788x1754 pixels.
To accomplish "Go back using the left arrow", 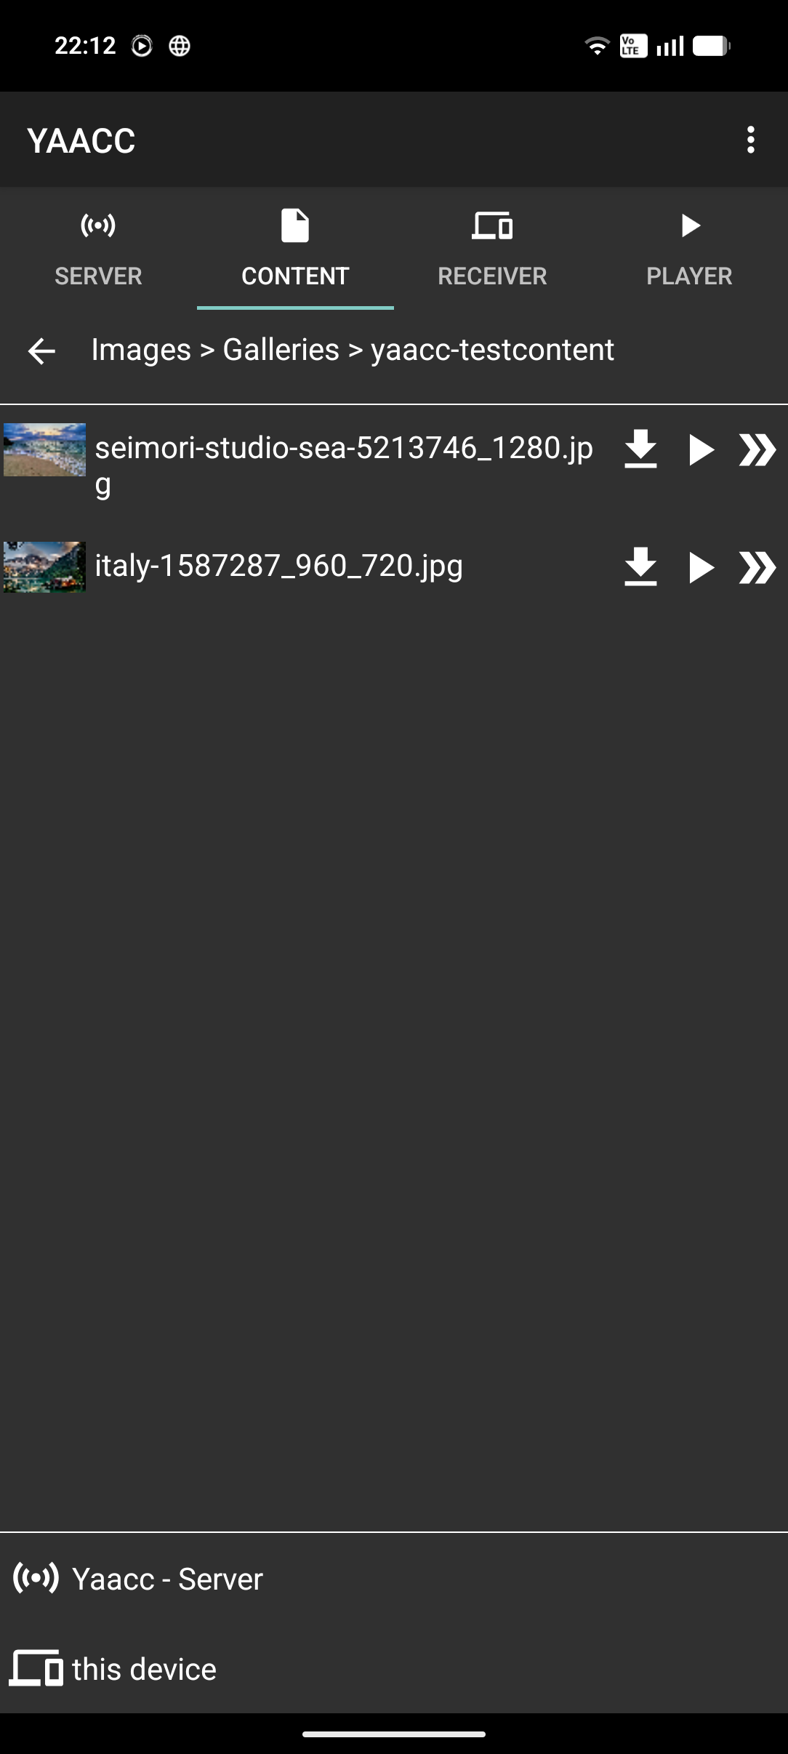I will [41, 351].
